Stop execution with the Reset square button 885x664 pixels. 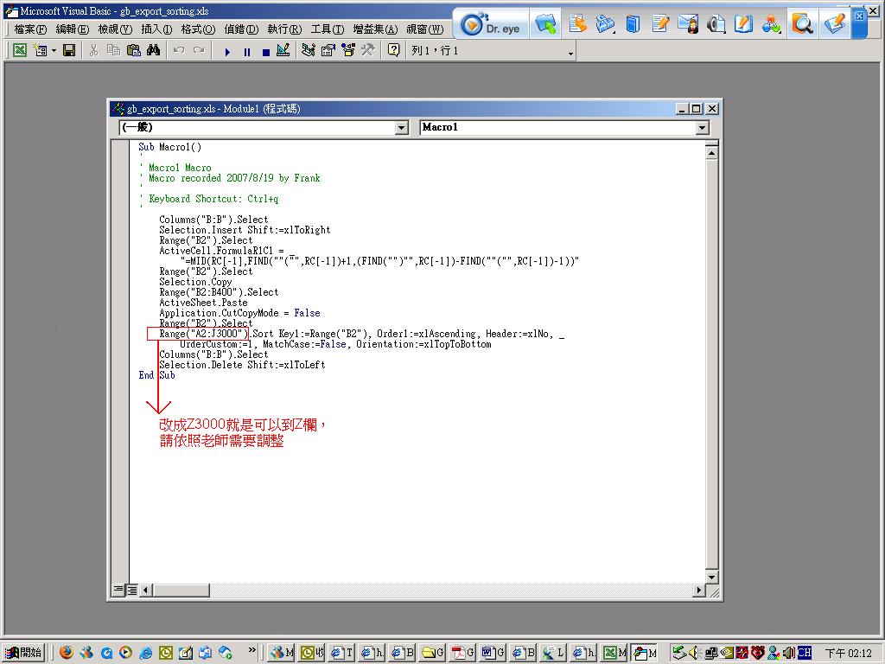[265, 52]
